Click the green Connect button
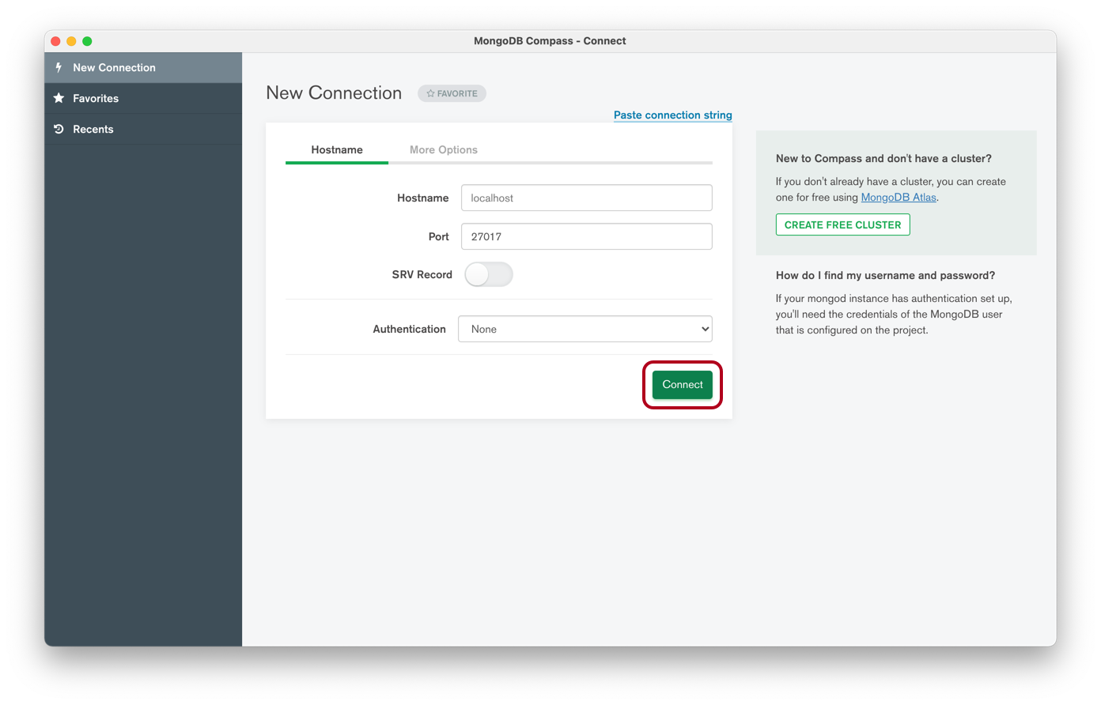The image size is (1101, 705). (683, 385)
